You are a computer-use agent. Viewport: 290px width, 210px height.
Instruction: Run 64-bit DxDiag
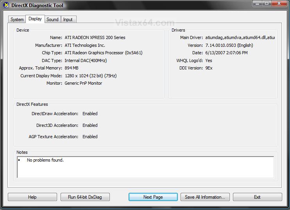click(85, 197)
